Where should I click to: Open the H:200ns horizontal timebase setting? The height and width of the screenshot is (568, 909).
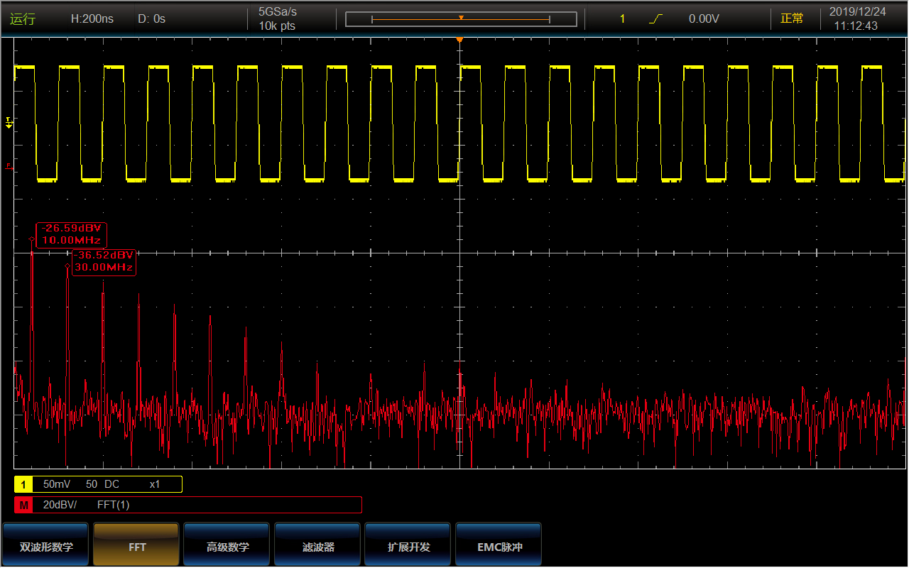(92, 19)
